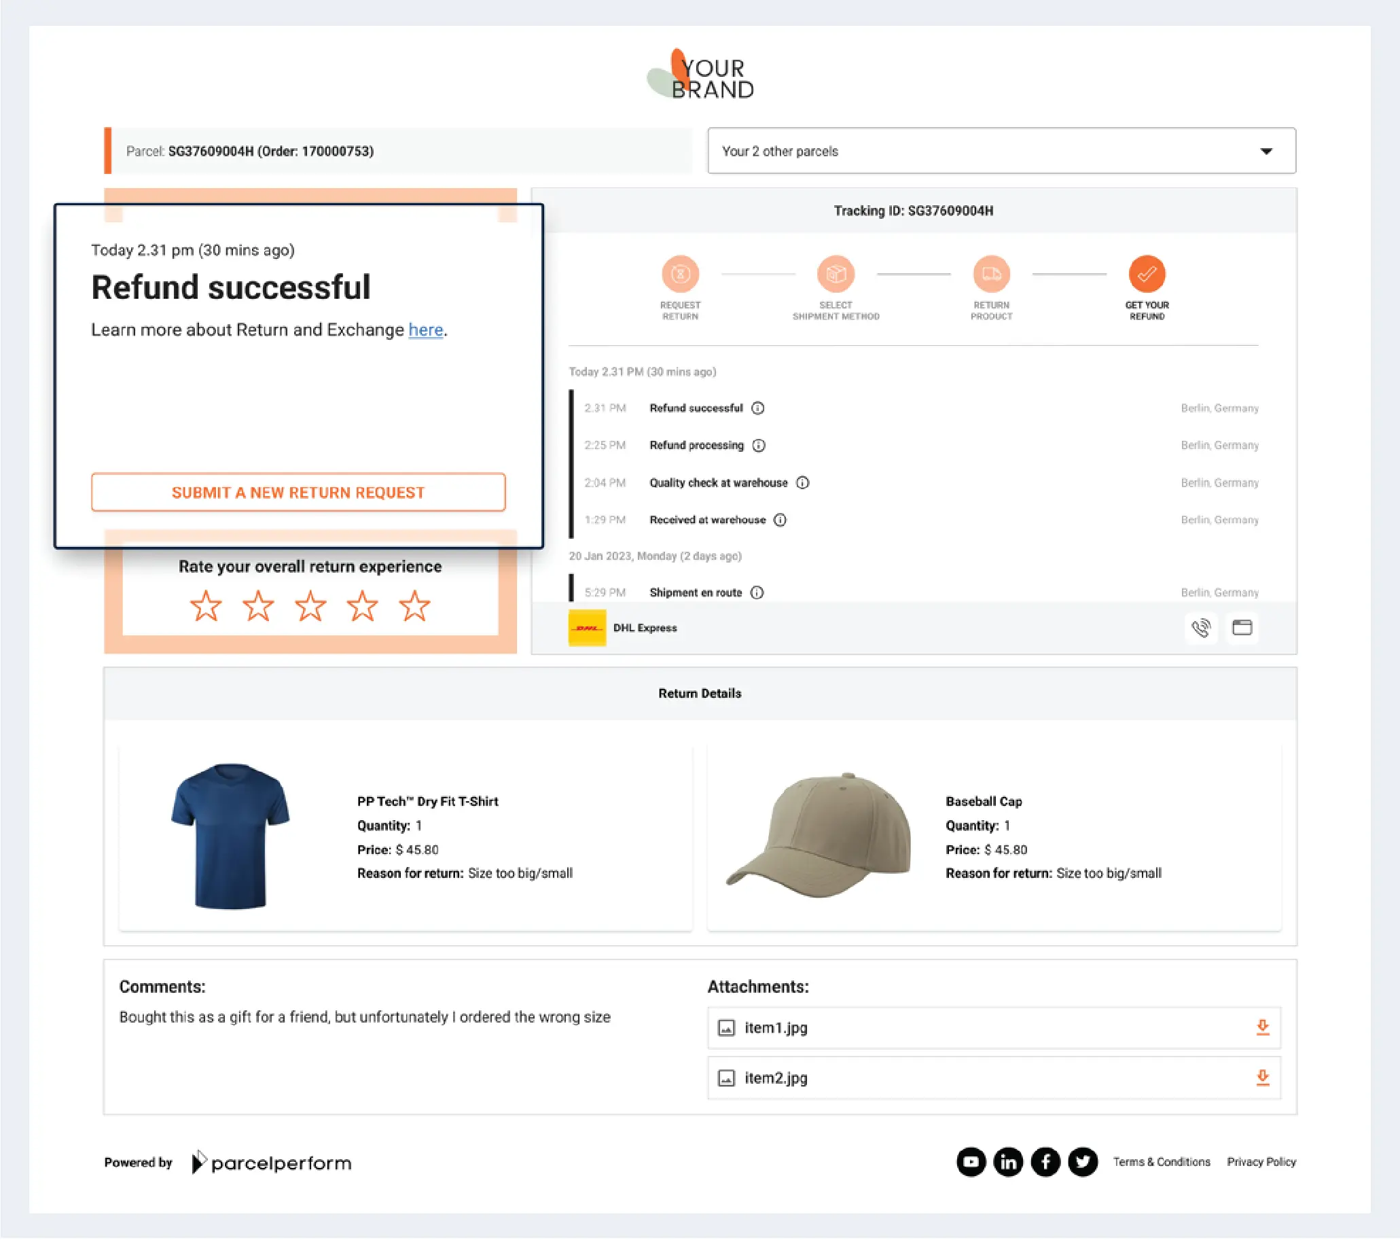
Task: Click the item2.jpg file name
Action: pos(776,1078)
